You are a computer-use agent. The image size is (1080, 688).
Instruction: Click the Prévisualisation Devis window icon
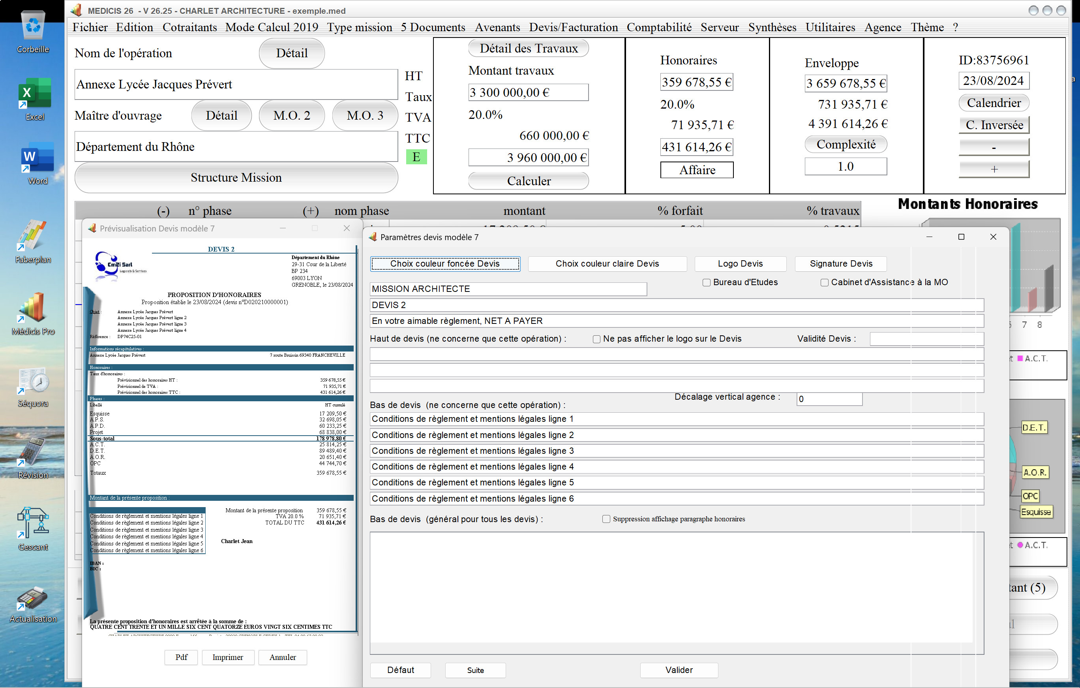pyautogui.click(x=92, y=228)
